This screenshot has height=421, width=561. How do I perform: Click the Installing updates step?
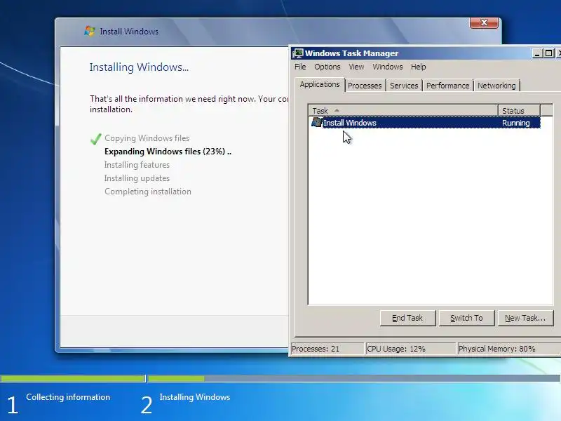click(137, 178)
